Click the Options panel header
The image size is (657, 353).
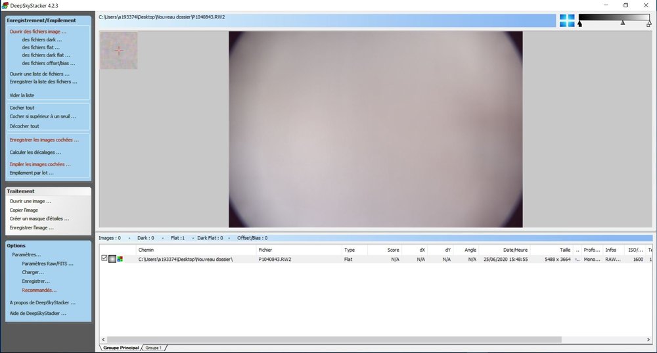pyautogui.click(x=48, y=246)
